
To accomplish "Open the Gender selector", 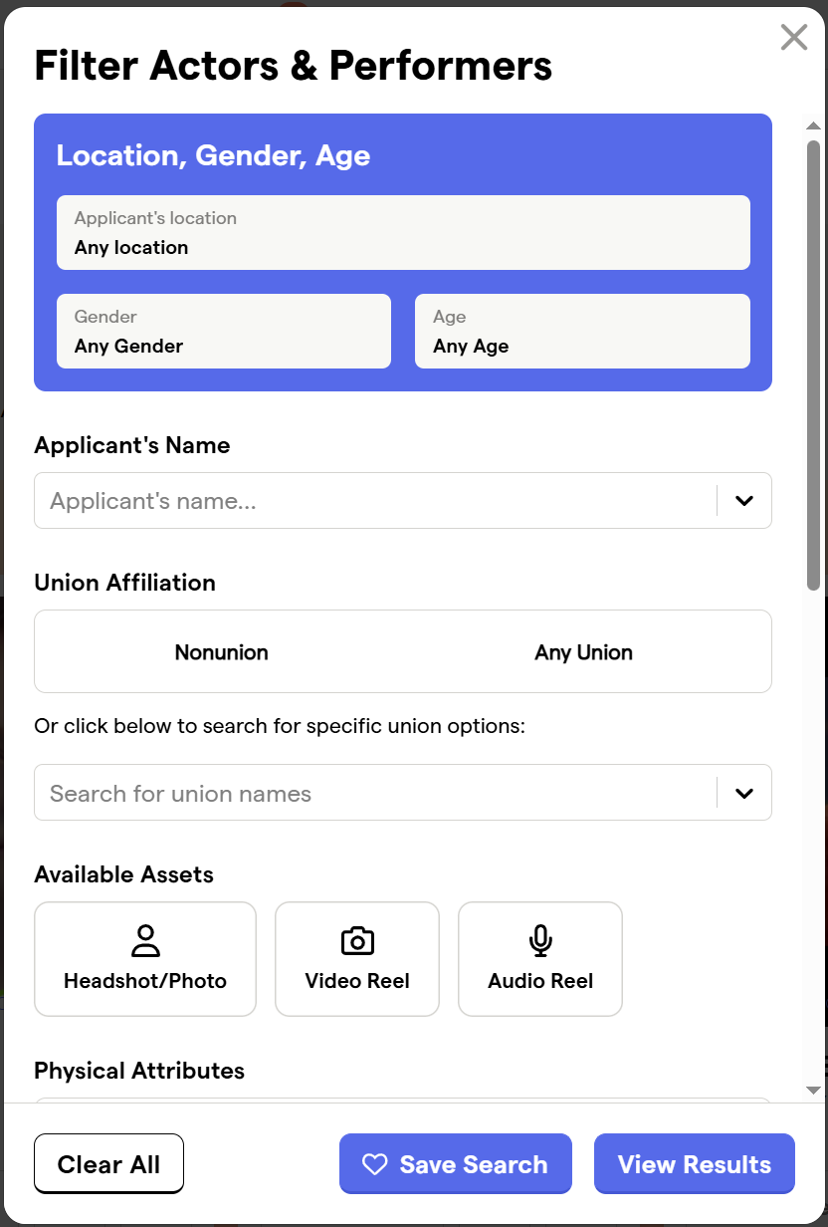I will [x=224, y=332].
